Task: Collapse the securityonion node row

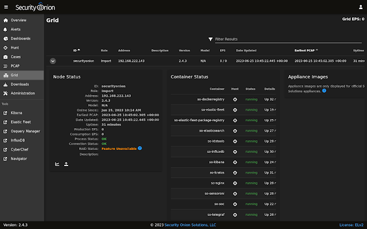Action: click(x=53, y=61)
